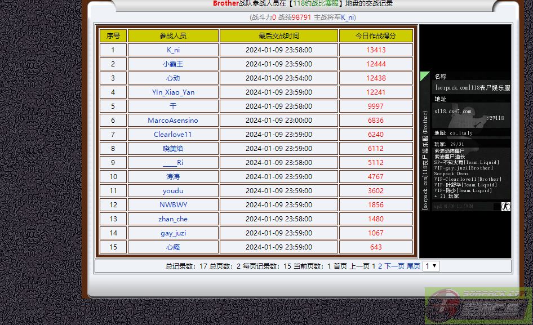
Task: Jump to last page with 尾页
Action: pos(414,266)
